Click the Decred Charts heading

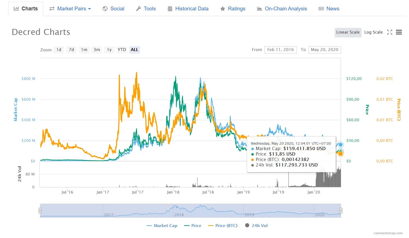[x=41, y=32]
